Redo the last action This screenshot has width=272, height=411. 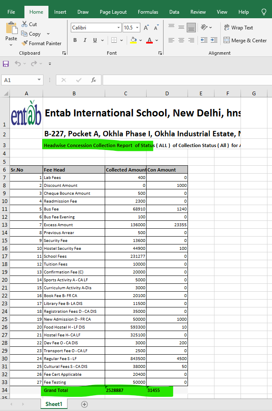pos(34,63)
